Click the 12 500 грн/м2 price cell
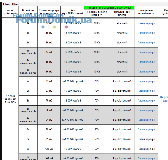The width and height of the screenshot is (168, 160). [73, 101]
